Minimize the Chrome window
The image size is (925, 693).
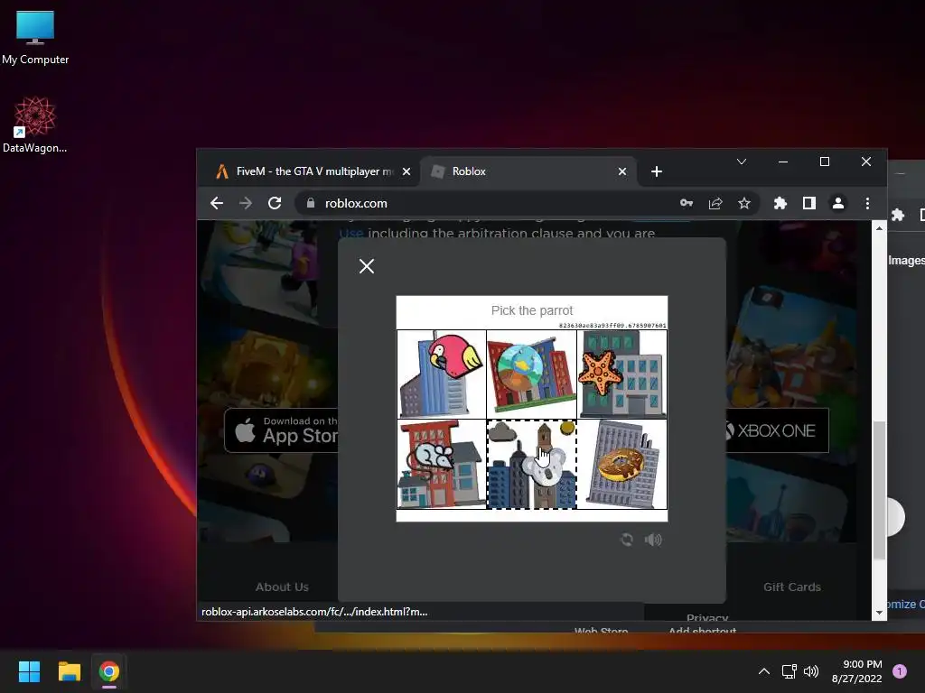(x=783, y=162)
